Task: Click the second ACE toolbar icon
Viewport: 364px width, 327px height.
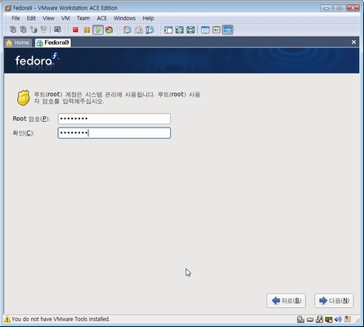Action: (23, 29)
